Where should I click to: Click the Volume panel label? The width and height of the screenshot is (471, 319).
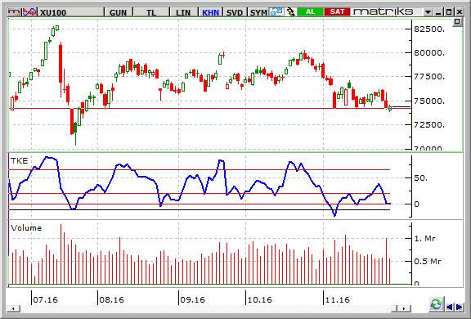point(26,227)
